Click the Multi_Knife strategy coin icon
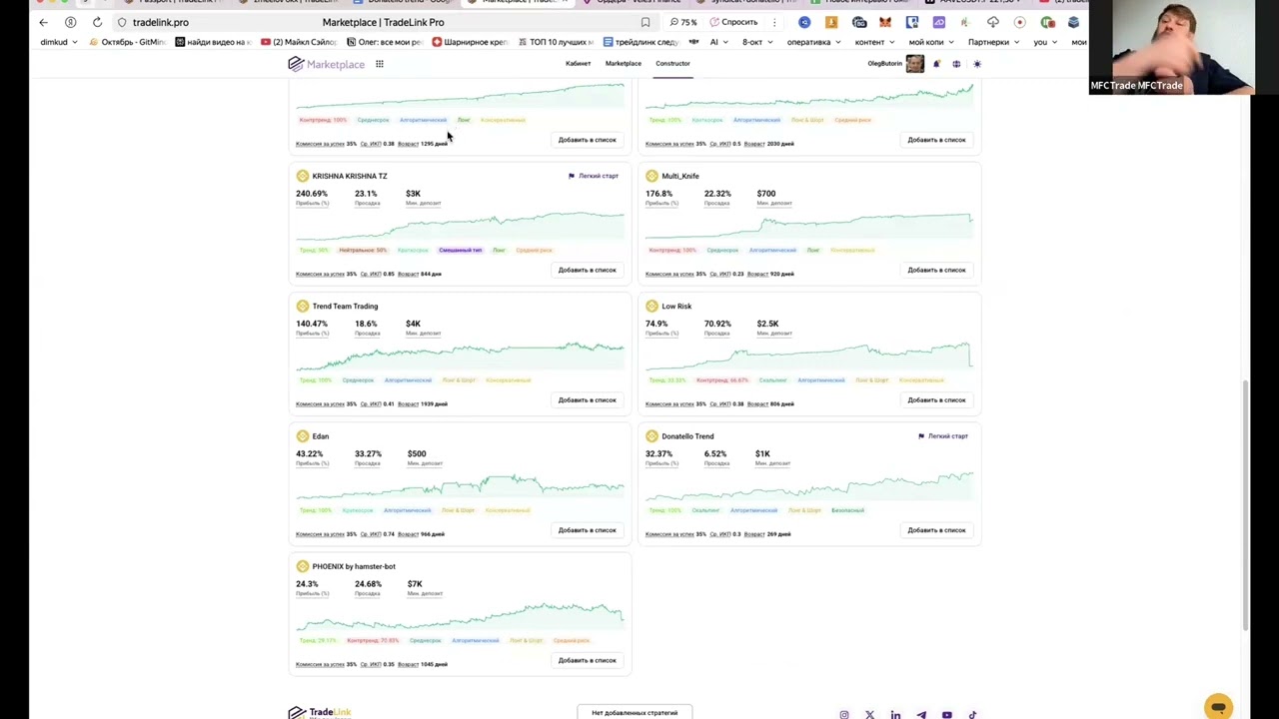1279x719 pixels. pos(651,176)
